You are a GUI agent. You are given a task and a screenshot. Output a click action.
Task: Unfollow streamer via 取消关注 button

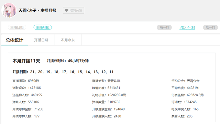point(74,10)
